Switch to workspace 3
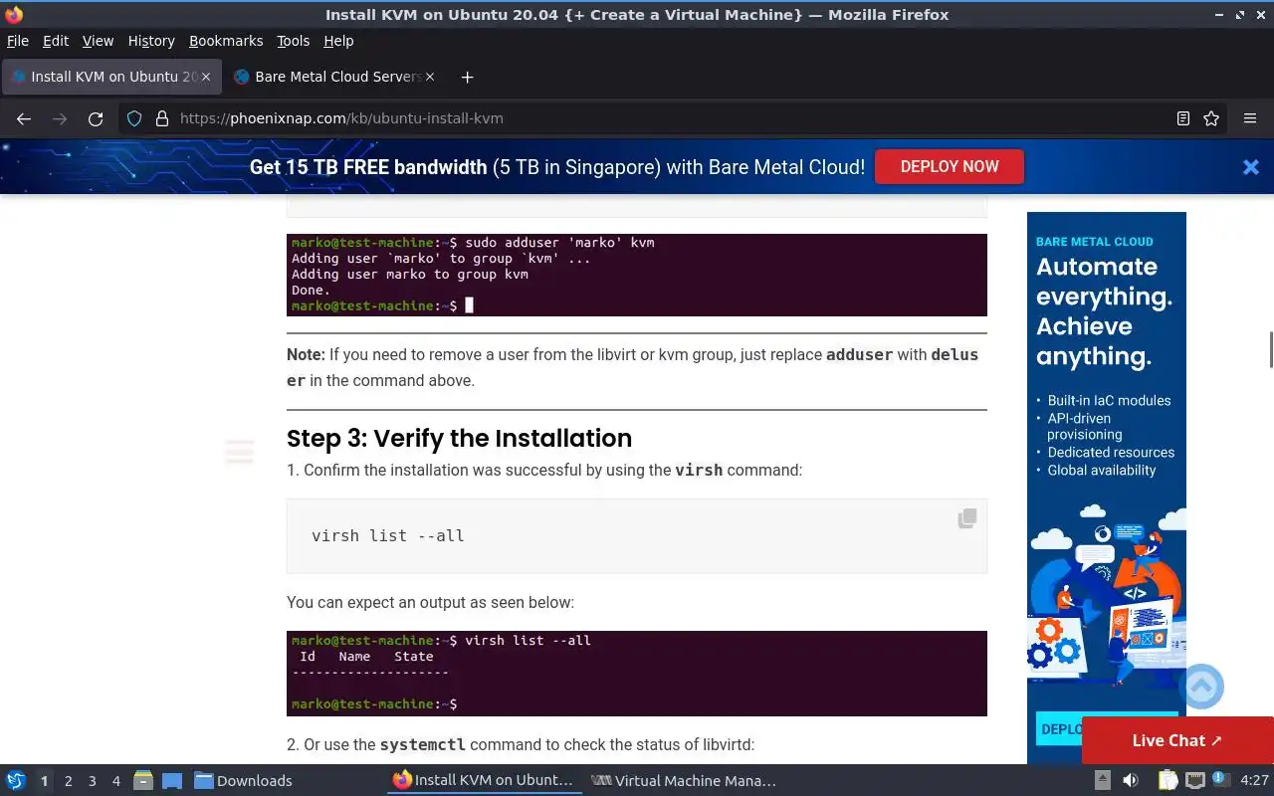The image size is (1274, 796). pyautogui.click(x=92, y=780)
